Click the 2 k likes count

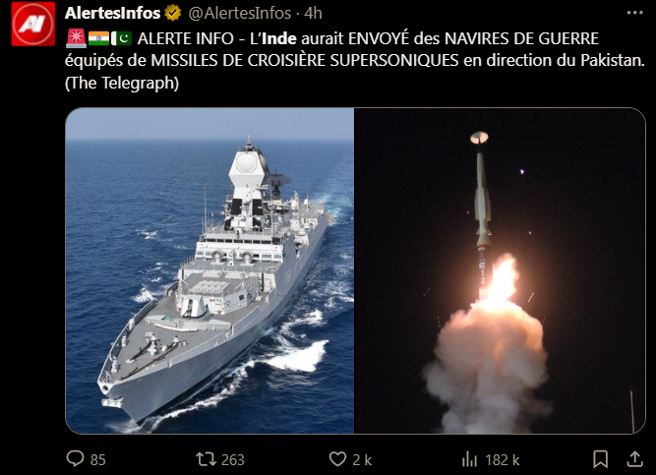click(362, 460)
